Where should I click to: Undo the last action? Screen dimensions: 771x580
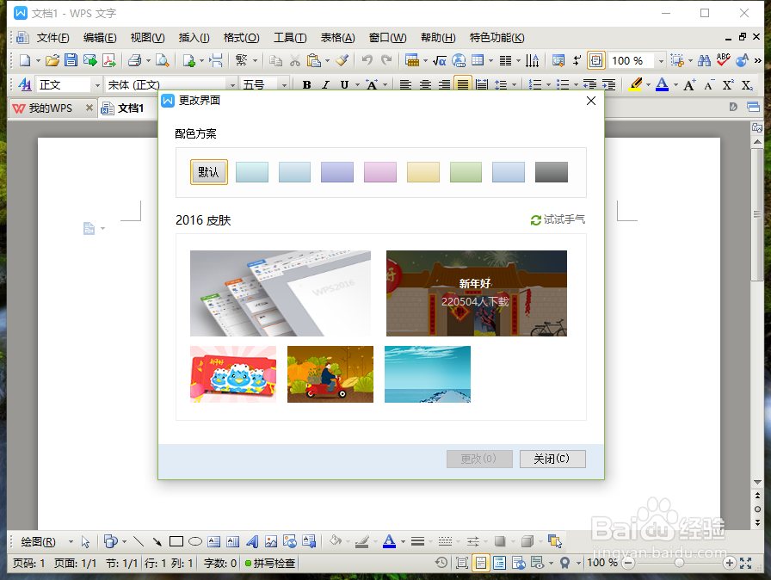point(367,60)
